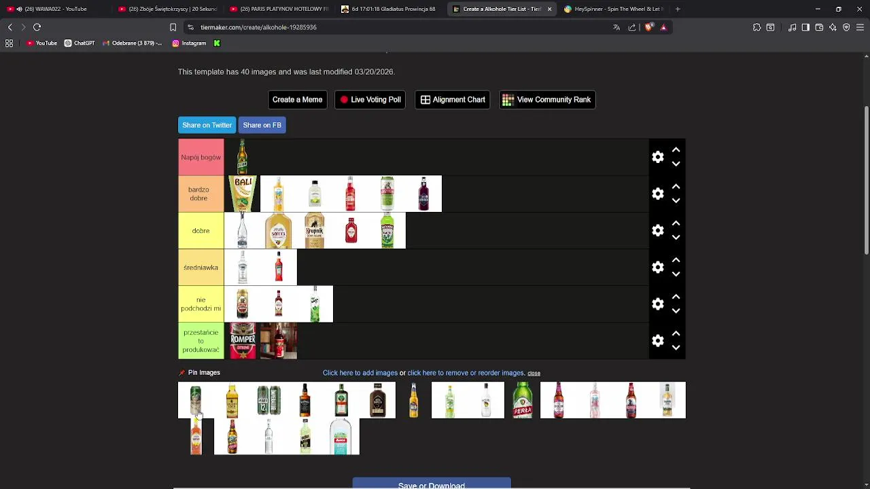This screenshot has width=870, height=489.
Task: Switch to WAWA022 YouTube tab
Action: point(56,9)
